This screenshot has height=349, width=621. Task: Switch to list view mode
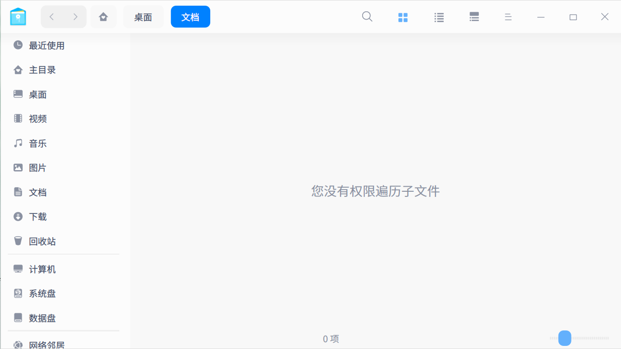[x=439, y=16]
